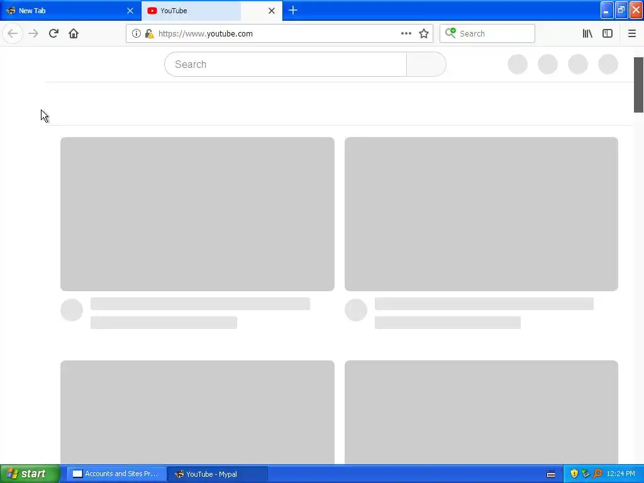Grab the page vertical scrollbar thumb

click(x=638, y=85)
